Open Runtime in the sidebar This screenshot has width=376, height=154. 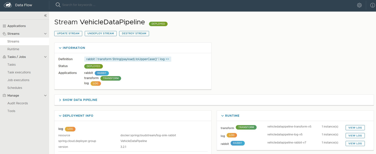pyautogui.click(x=13, y=49)
